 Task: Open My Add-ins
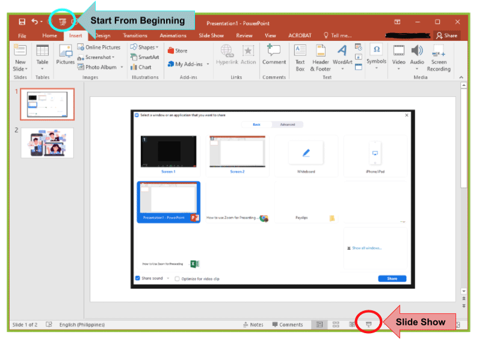pos(185,64)
